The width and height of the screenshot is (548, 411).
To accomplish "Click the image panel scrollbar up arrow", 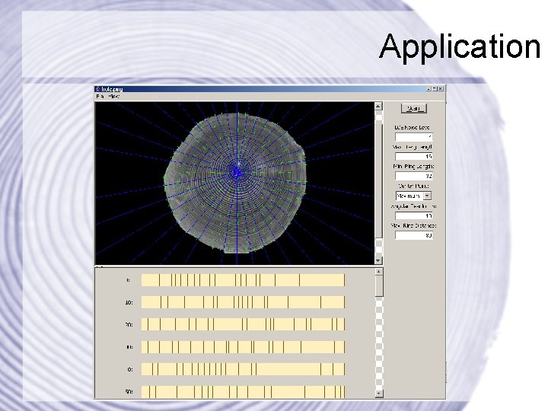I will pyautogui.click(x=378, y=107).
